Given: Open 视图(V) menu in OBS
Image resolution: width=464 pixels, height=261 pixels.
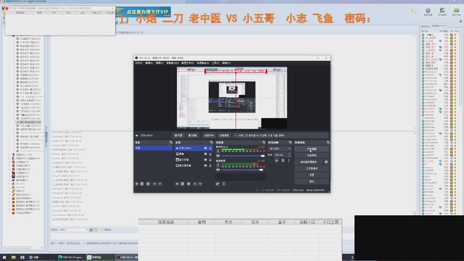Looking at the screenshot, I should 159,63.
